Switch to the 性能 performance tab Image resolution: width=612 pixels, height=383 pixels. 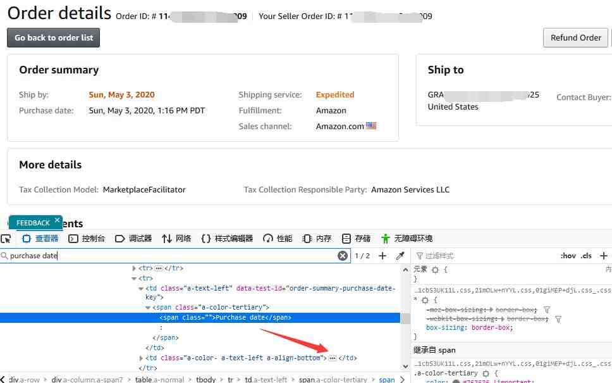[278, 239]
